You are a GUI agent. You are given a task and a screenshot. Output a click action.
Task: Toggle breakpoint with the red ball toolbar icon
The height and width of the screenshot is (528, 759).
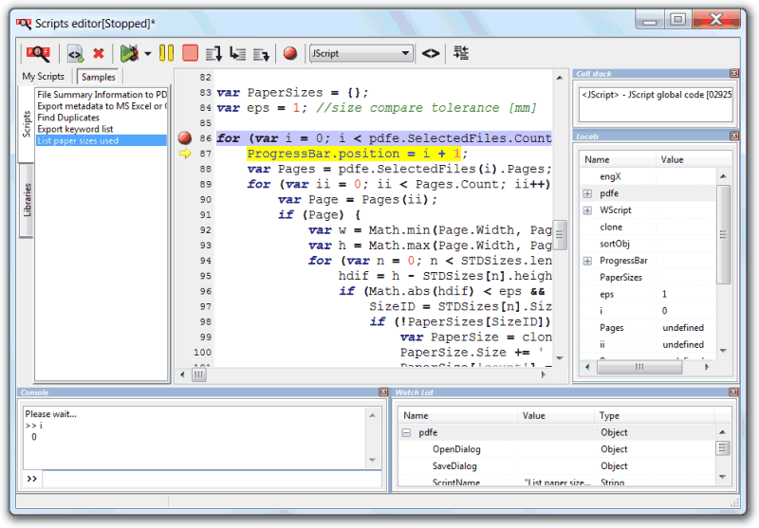290,53
